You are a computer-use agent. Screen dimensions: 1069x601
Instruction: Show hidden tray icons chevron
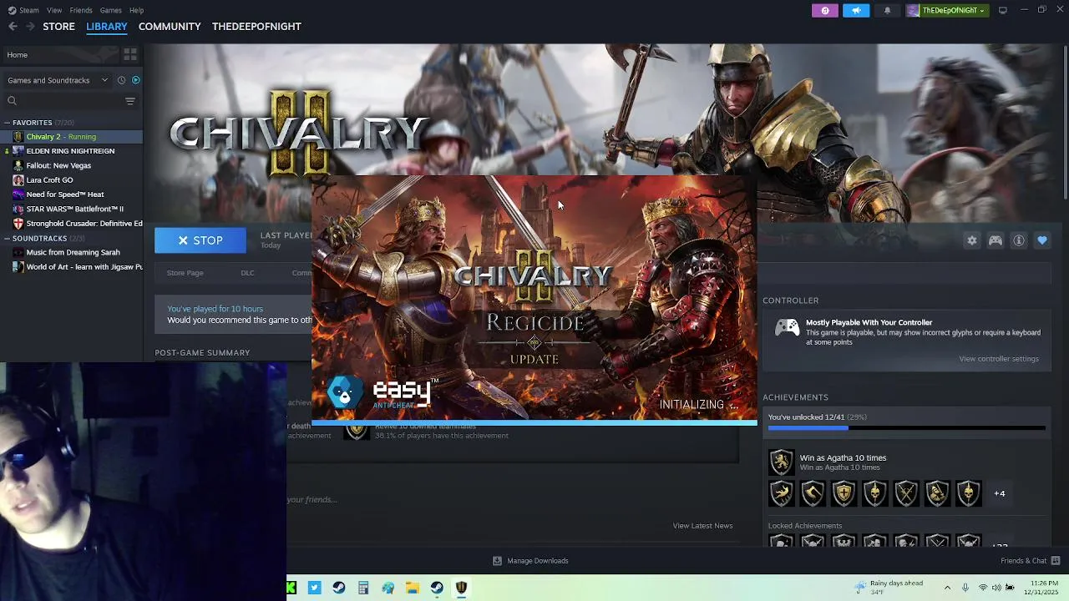click(x=947, y=588)
